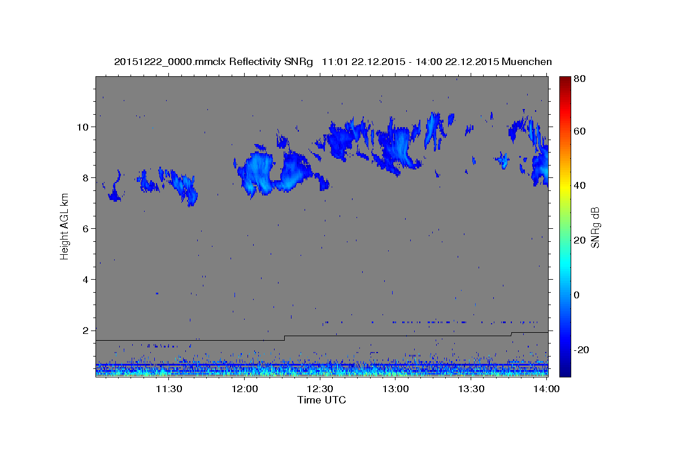
Task: Click the height tick label 4
Action: (x=86, y=280)
